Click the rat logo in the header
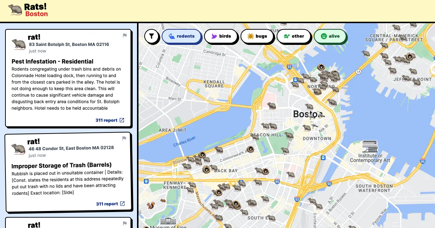This screenshot has width=435, height=228. 15,10
